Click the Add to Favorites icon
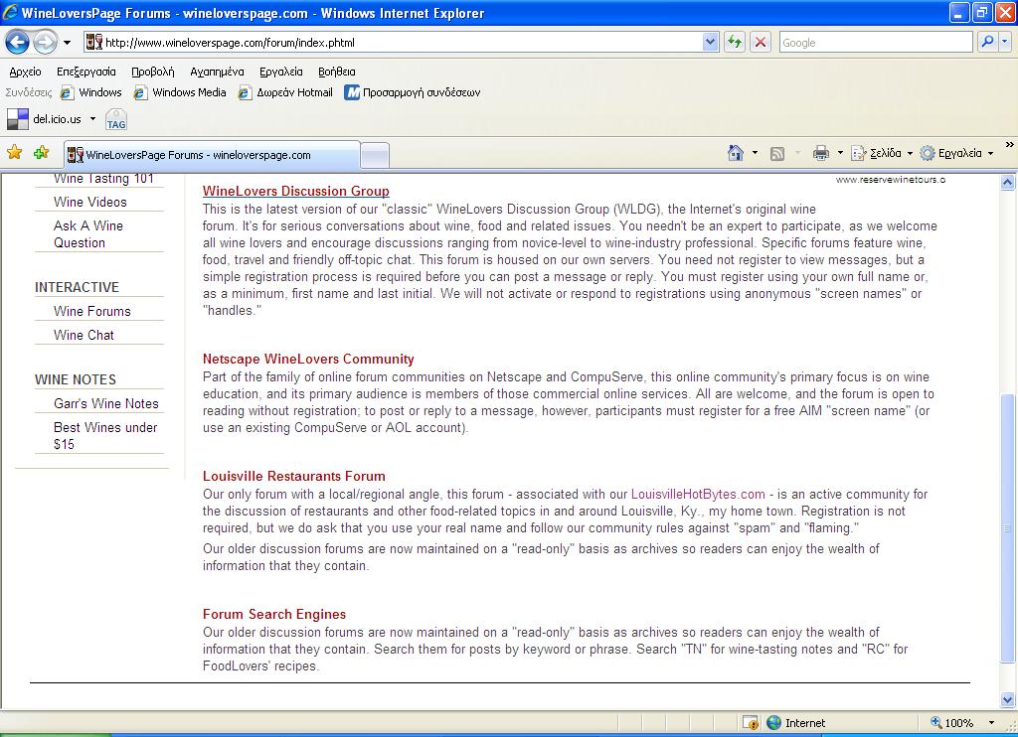 point(41,153)
